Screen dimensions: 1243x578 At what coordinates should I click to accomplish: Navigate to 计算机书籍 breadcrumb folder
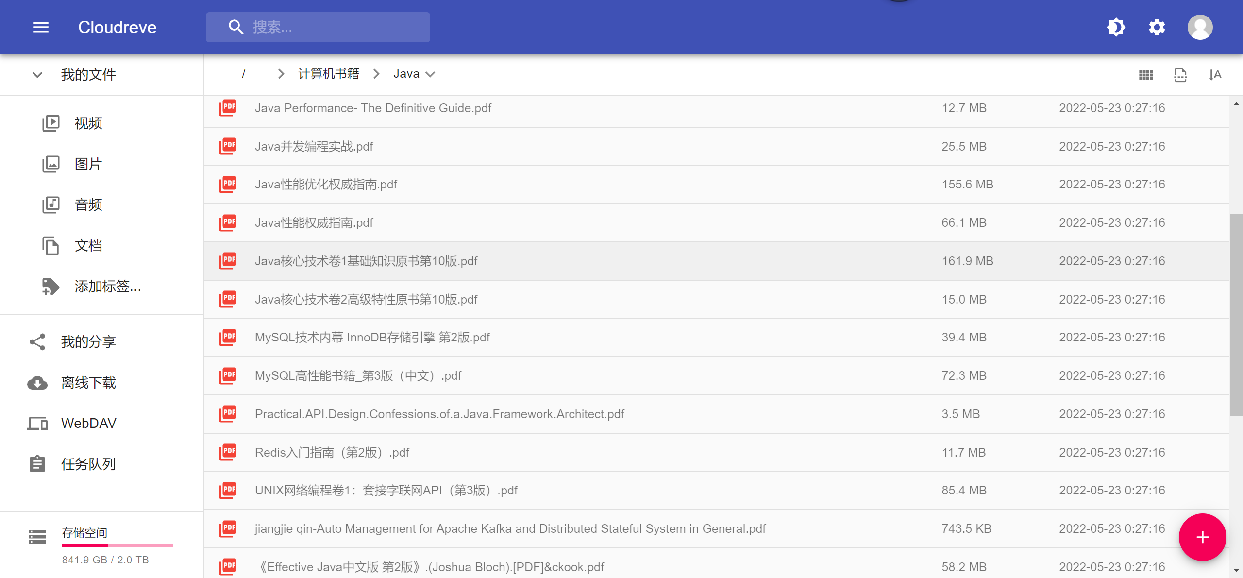click(x=328, y=74)
